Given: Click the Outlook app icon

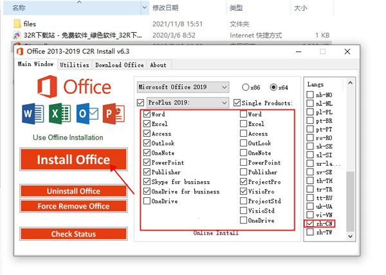Looking at the screenshot, I should pos(87,114).
